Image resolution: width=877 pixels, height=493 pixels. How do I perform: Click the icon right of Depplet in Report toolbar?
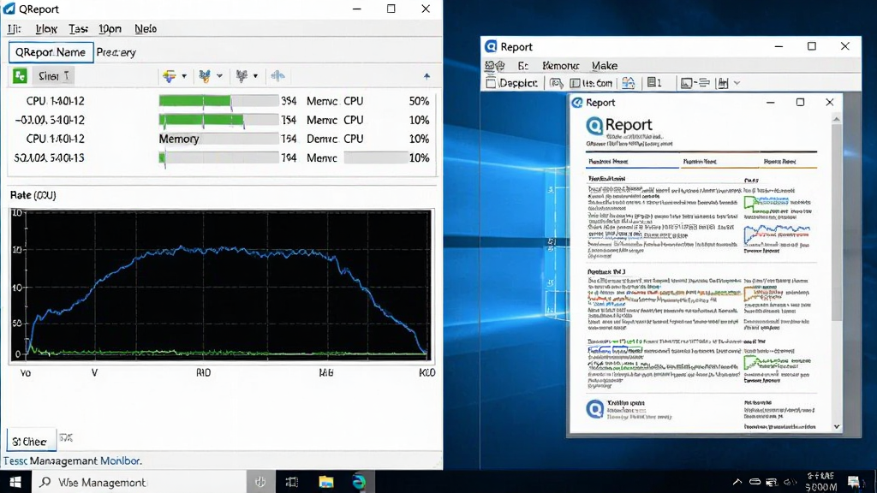pos(557,83)
